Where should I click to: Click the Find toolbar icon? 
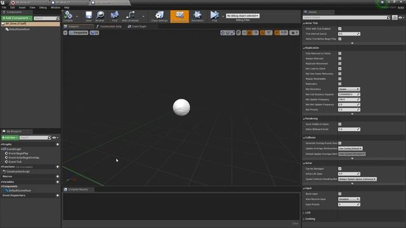pos(114,16)
